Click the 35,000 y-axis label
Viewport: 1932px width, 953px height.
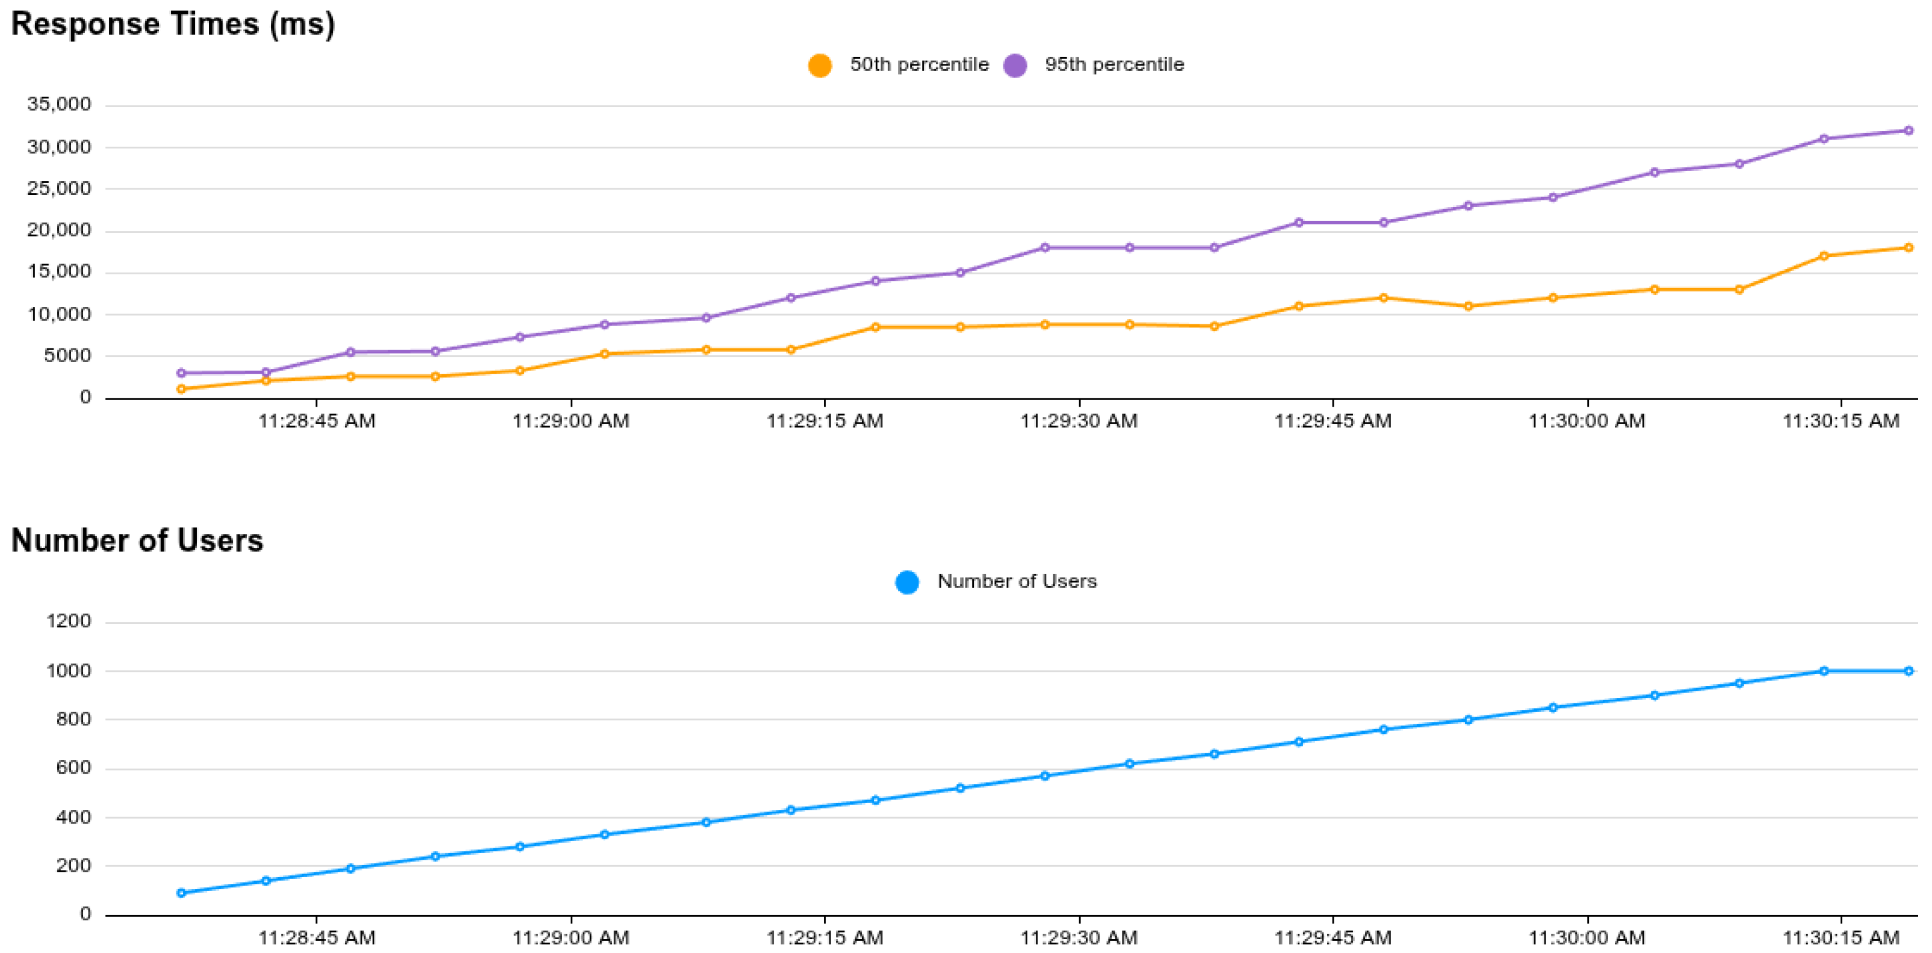tap(58, 104)
